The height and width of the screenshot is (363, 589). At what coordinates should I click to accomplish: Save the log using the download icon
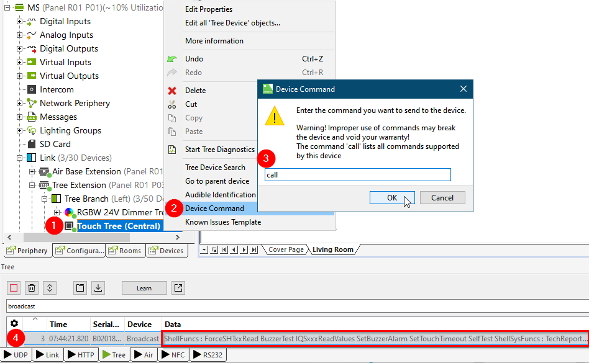click(x=98, y=287)
